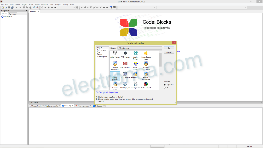Switch to the Build messages tab
This screenshot has height=148, width=263.
coord(83,106)
